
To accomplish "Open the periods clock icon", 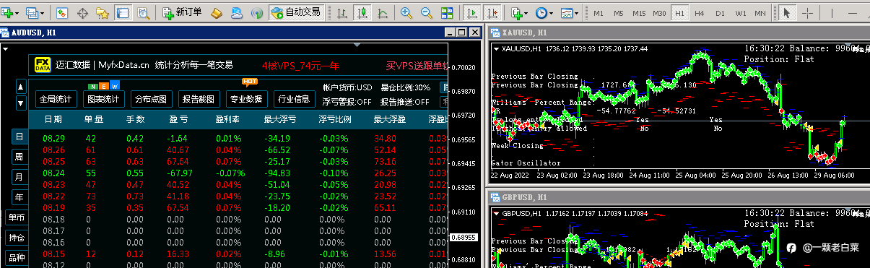I will (x=541, y=13).
